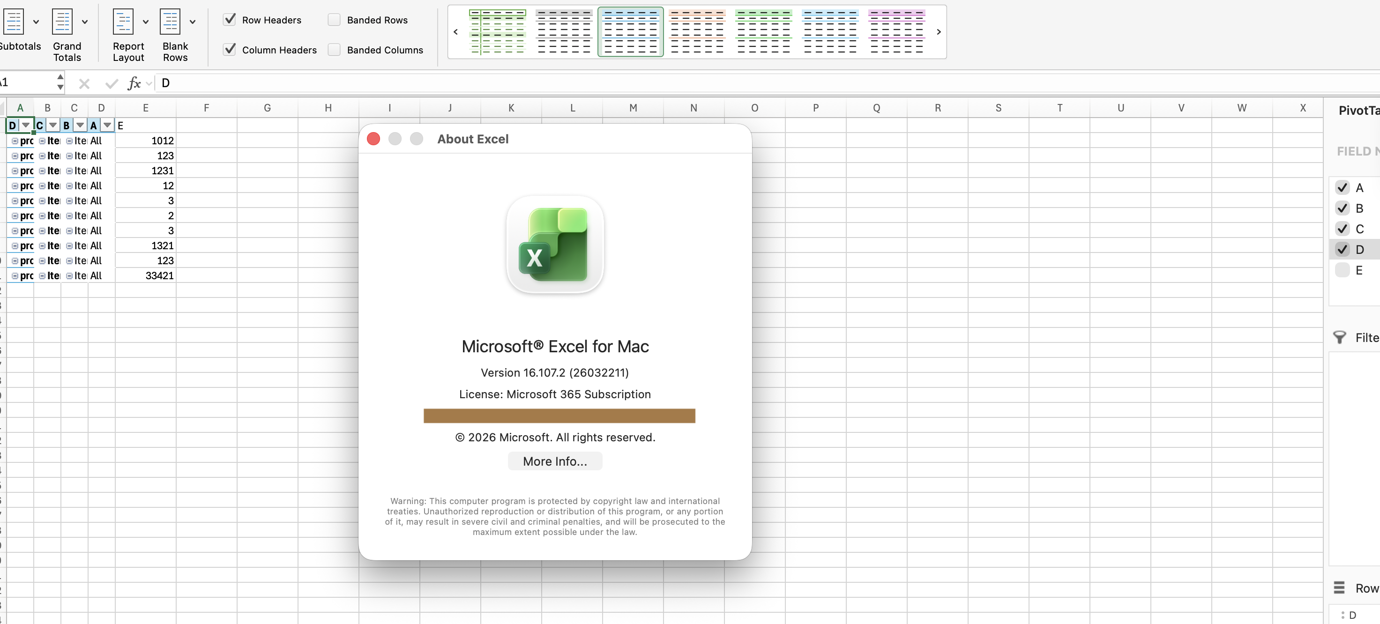Click the Subtotals icon in ribbon

click(14, 22)
